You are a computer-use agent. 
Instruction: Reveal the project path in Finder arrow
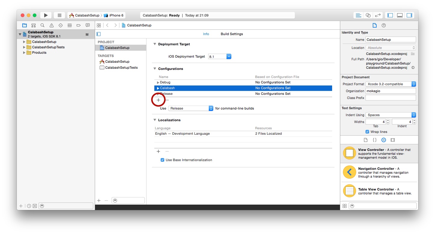point(413,67)
